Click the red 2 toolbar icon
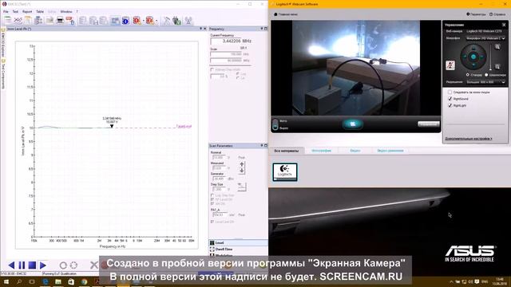The image size is (511, 287). point(149,21)
